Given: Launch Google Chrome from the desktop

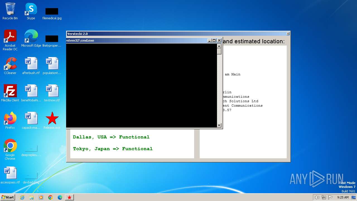Looking at the screenshot, I should tap(10, 150).
